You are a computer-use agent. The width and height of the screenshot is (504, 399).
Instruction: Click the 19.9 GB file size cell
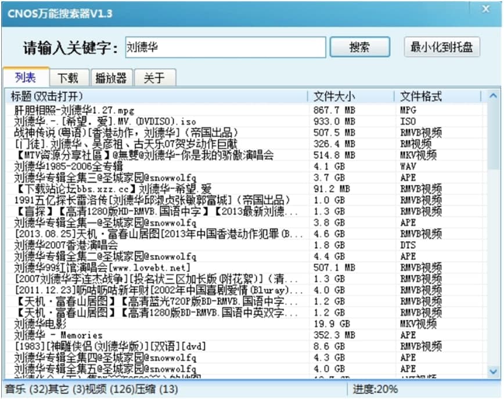332,324
